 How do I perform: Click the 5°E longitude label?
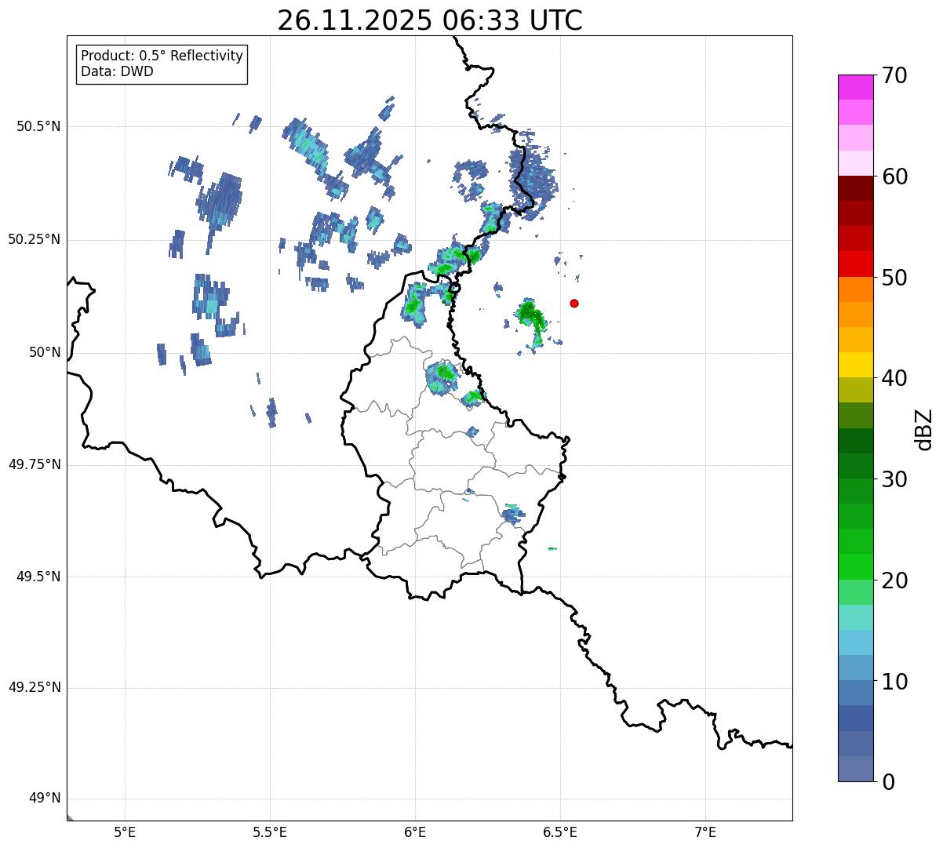tap(125, 832)
